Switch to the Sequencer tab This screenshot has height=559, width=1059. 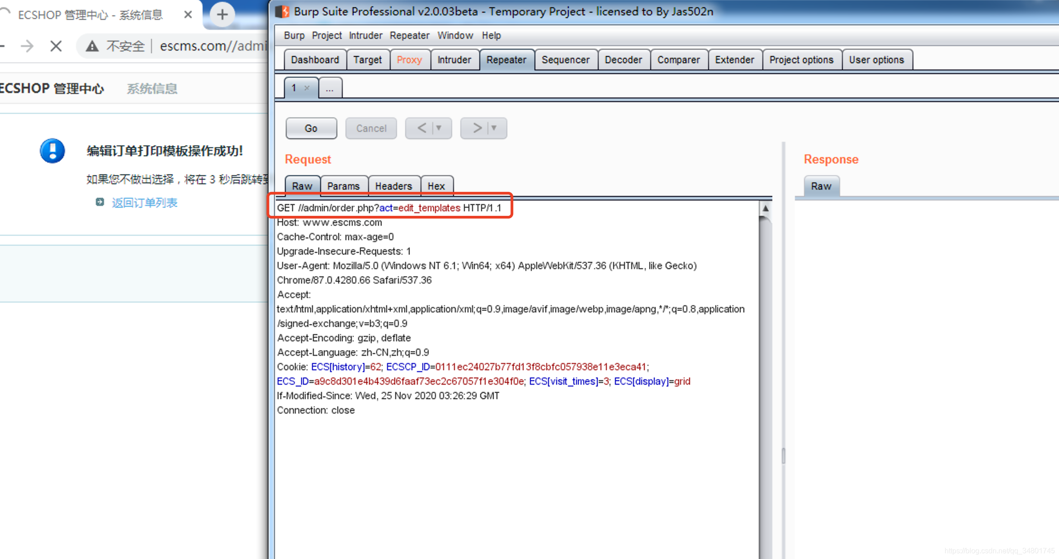pyautogui.click(x=566, y=60)
